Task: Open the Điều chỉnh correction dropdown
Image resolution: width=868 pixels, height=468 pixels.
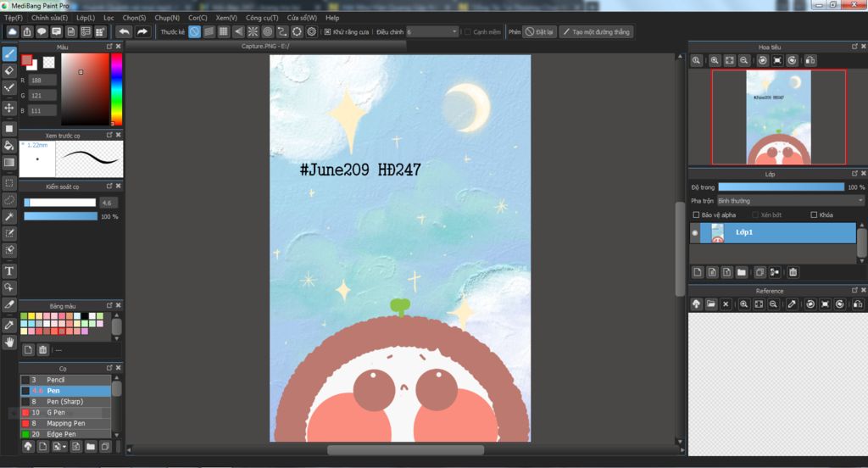Action: tap(432, 31)
